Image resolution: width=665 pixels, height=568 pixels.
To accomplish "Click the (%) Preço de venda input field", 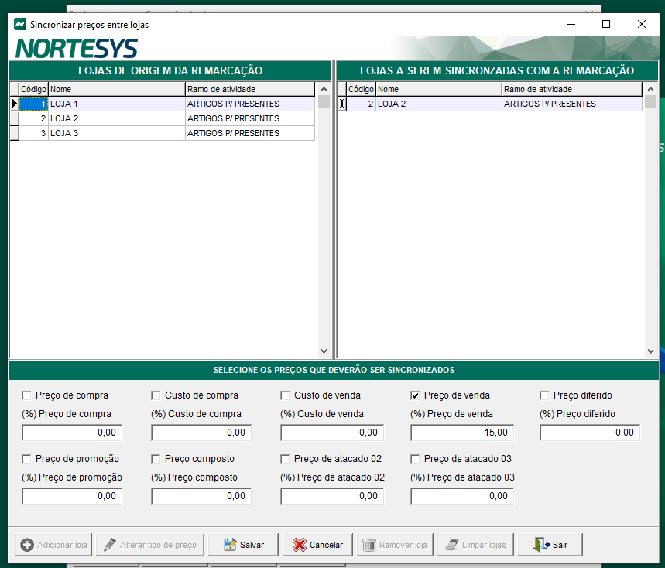I will [461, 433].
